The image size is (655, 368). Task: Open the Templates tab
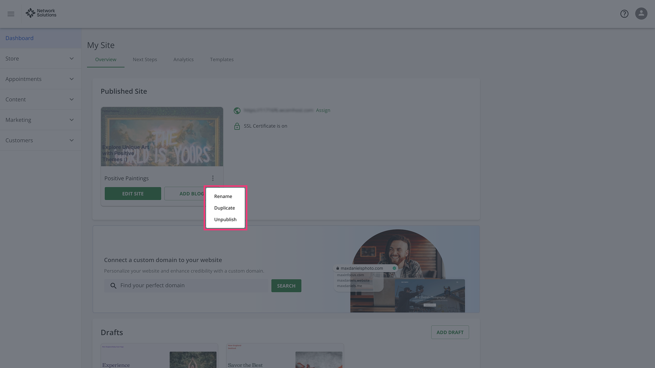[x=222, y=60]
